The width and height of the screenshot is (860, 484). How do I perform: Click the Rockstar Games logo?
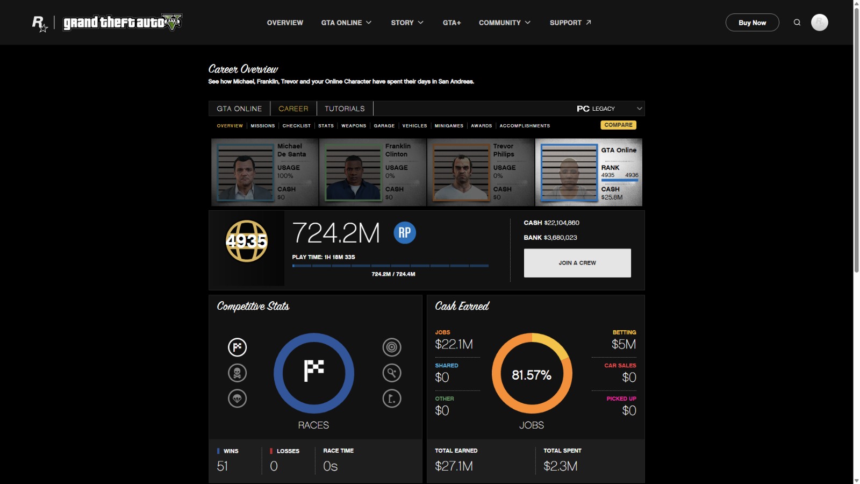pyautogui.click(x=40, y=23)
